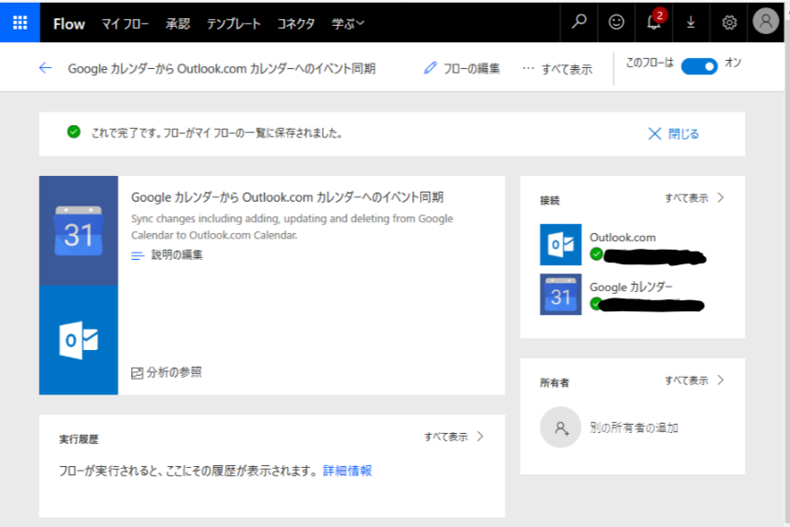This screenshot has width=790, height=527.
Task: Open すべて表示 in the 所有者 panel
Action: coord(694,381)
